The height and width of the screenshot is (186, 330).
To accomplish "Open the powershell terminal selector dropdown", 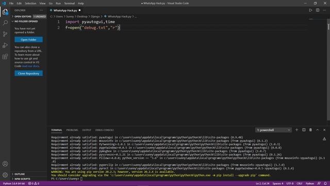I will [x=273, y=130].
